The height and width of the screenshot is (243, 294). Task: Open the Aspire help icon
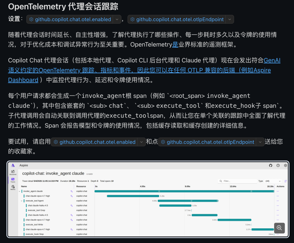click(x=278, y=165)
